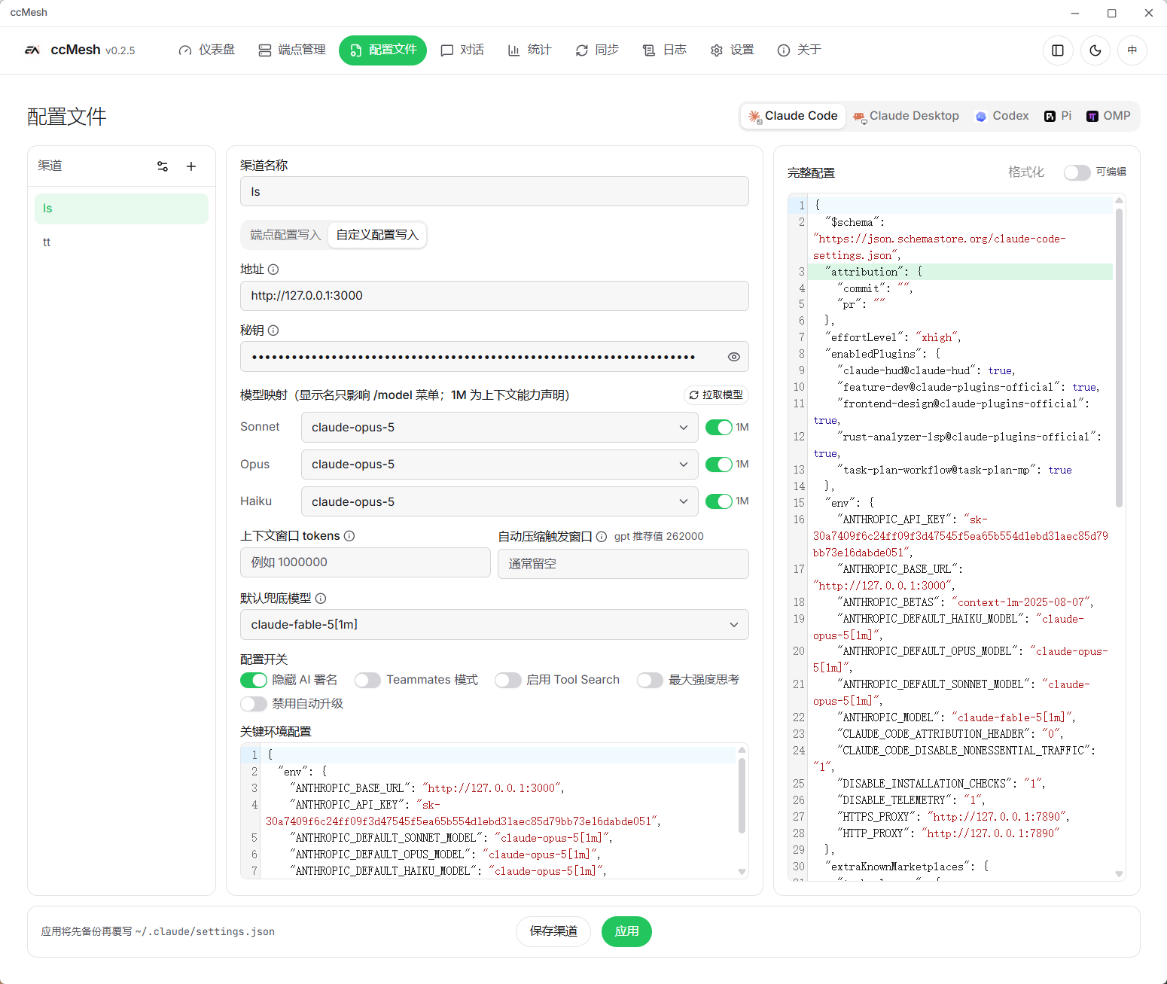Click info icon next to 自动压缩触发窗口
Viewport: 1167px width, 984px height.
click(602, 537)
